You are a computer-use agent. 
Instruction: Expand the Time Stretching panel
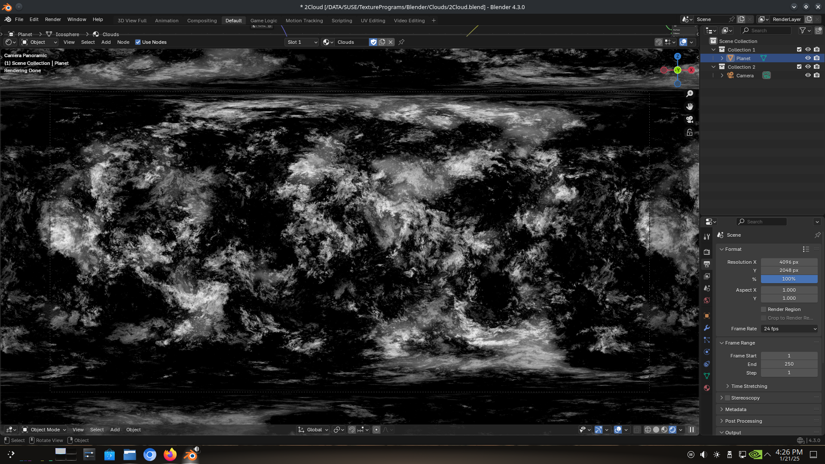tap(749, 386)
